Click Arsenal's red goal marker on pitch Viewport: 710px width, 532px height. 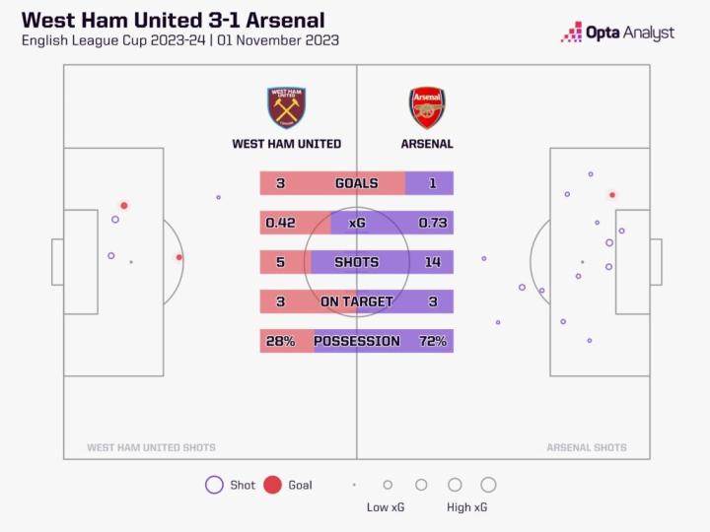pyautogui.click(x=612, y=195)
